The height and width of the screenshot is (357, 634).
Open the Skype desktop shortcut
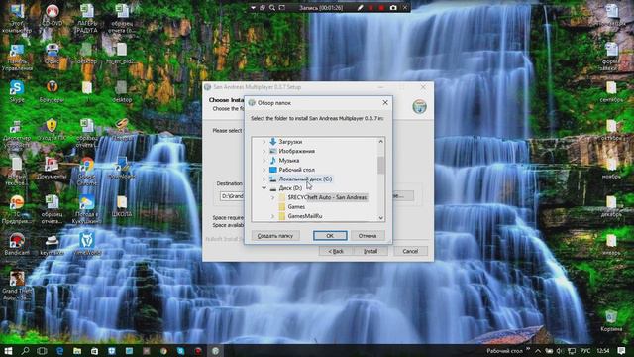pyautogui.click(x=17, y=91)
